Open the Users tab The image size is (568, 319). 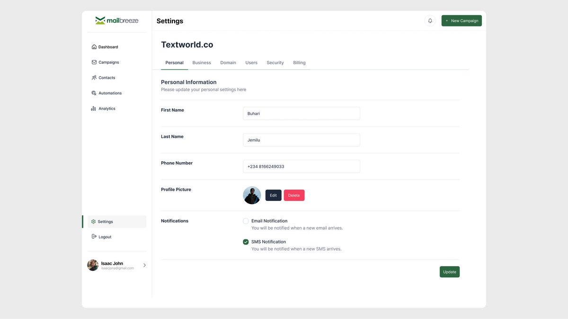[251, 63]
